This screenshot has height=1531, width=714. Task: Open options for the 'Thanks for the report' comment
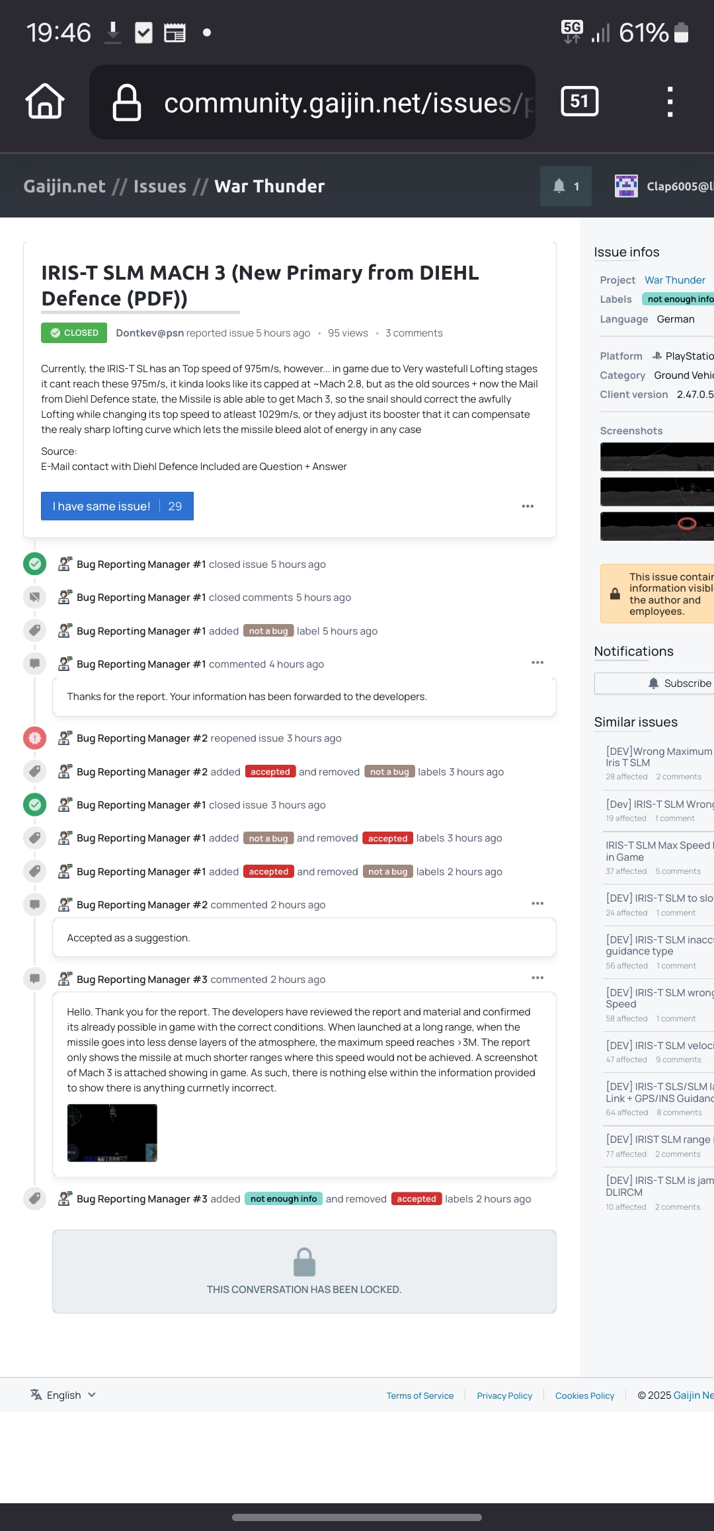click(537, 663)
